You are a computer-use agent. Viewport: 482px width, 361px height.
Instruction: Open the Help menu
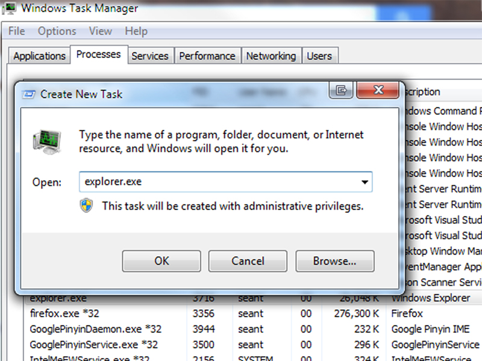click(136, 31)
